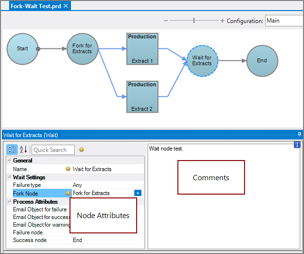
Task: Click the marker icon next to Name value
Action: tap(68, 169)
